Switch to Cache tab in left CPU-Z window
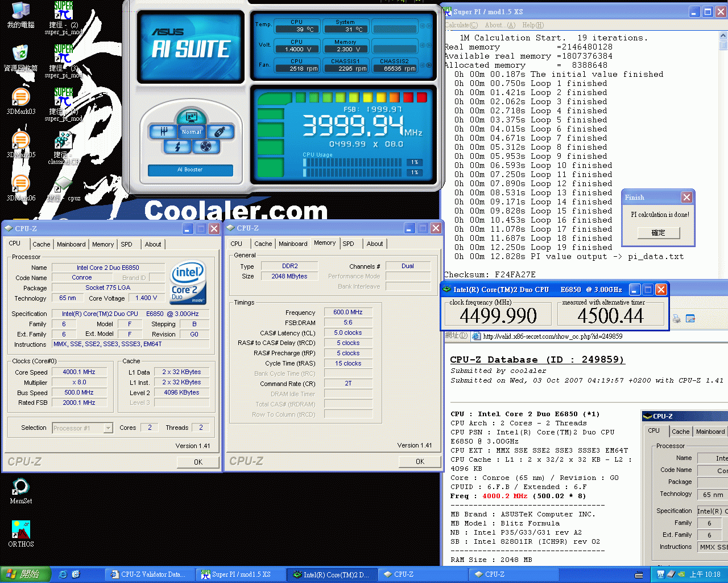Viewport: 728px width, 583px height. [x=41, y=244]
